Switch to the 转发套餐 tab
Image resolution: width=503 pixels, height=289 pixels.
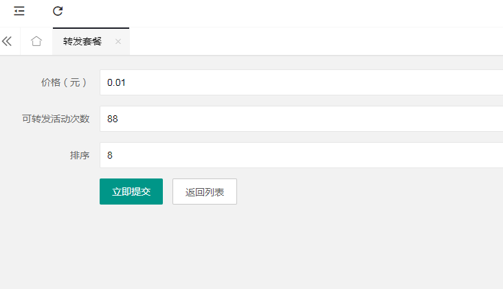pyautogui.click(x=82, y=41)
